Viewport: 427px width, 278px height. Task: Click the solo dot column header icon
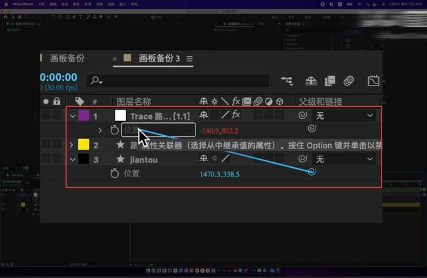point(46,102)
